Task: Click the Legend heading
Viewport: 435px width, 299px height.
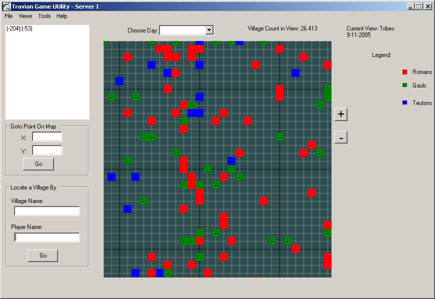Action: point(381,55)
